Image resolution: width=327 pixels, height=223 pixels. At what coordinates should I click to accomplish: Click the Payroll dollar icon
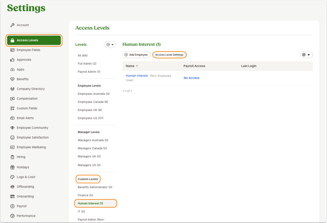[12, 206]
